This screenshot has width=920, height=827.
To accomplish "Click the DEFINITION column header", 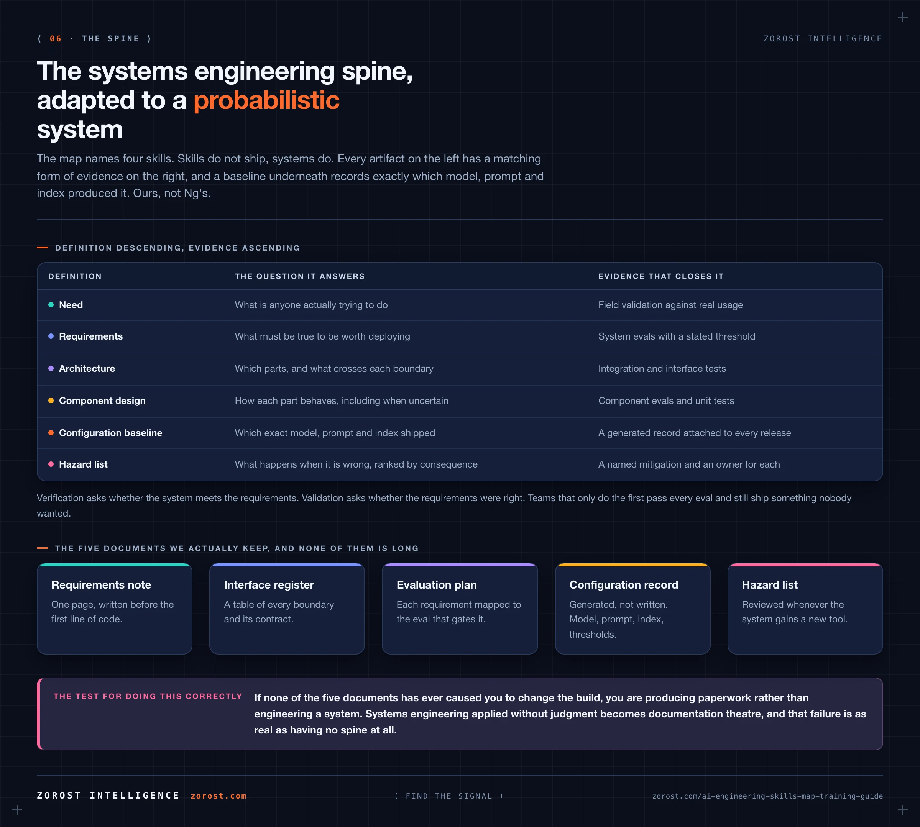I will [75, 276].
